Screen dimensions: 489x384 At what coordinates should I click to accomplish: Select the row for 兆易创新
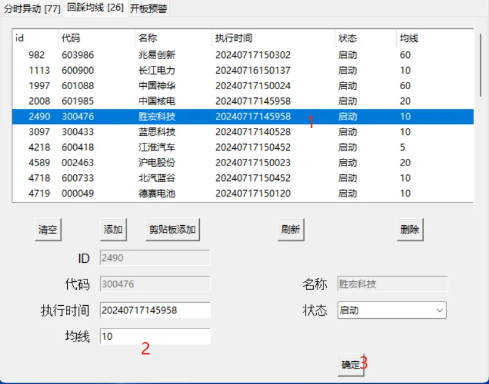coord(242,55)
